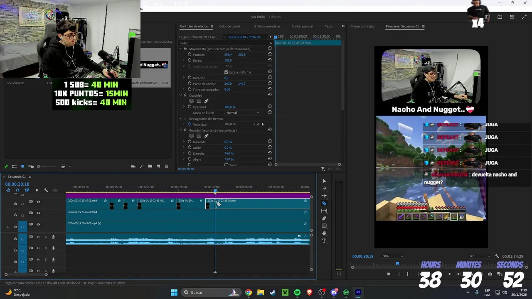
Task: Show overflow panel tabs with double chevron
Action: (343, 26)
